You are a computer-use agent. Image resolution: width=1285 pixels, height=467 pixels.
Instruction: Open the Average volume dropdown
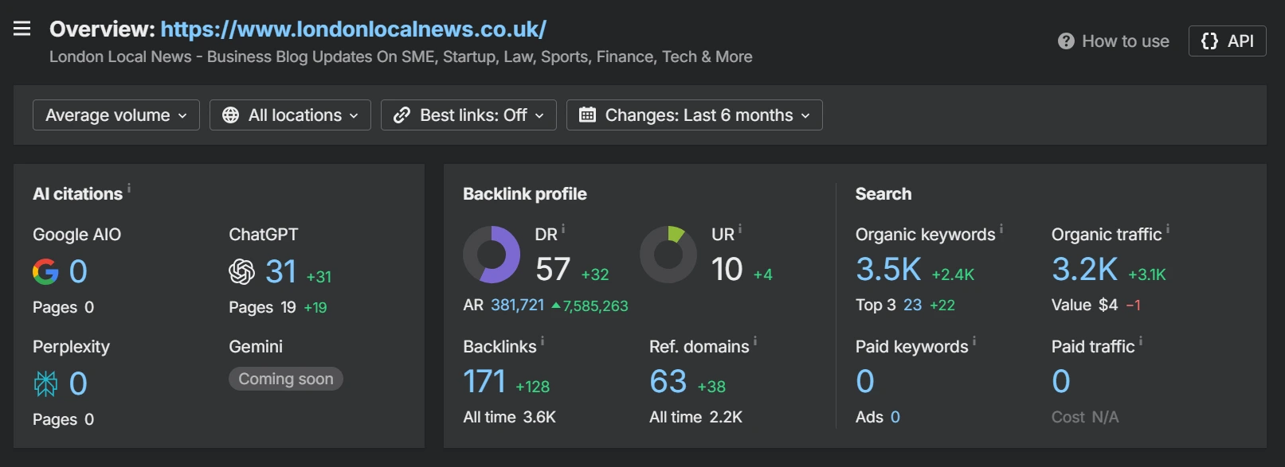pos(116,115)
